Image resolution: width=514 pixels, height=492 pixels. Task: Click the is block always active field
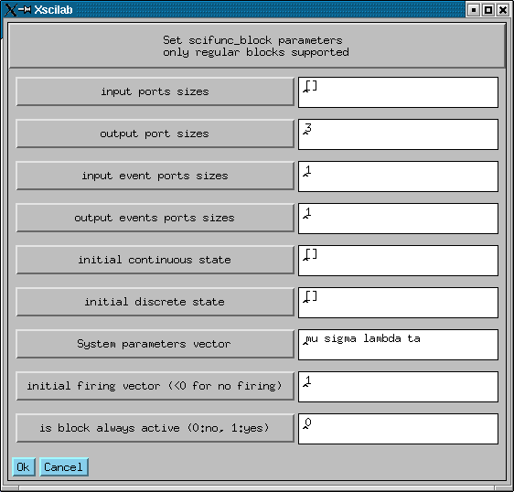pyautogui.click(x=398, y=429)
